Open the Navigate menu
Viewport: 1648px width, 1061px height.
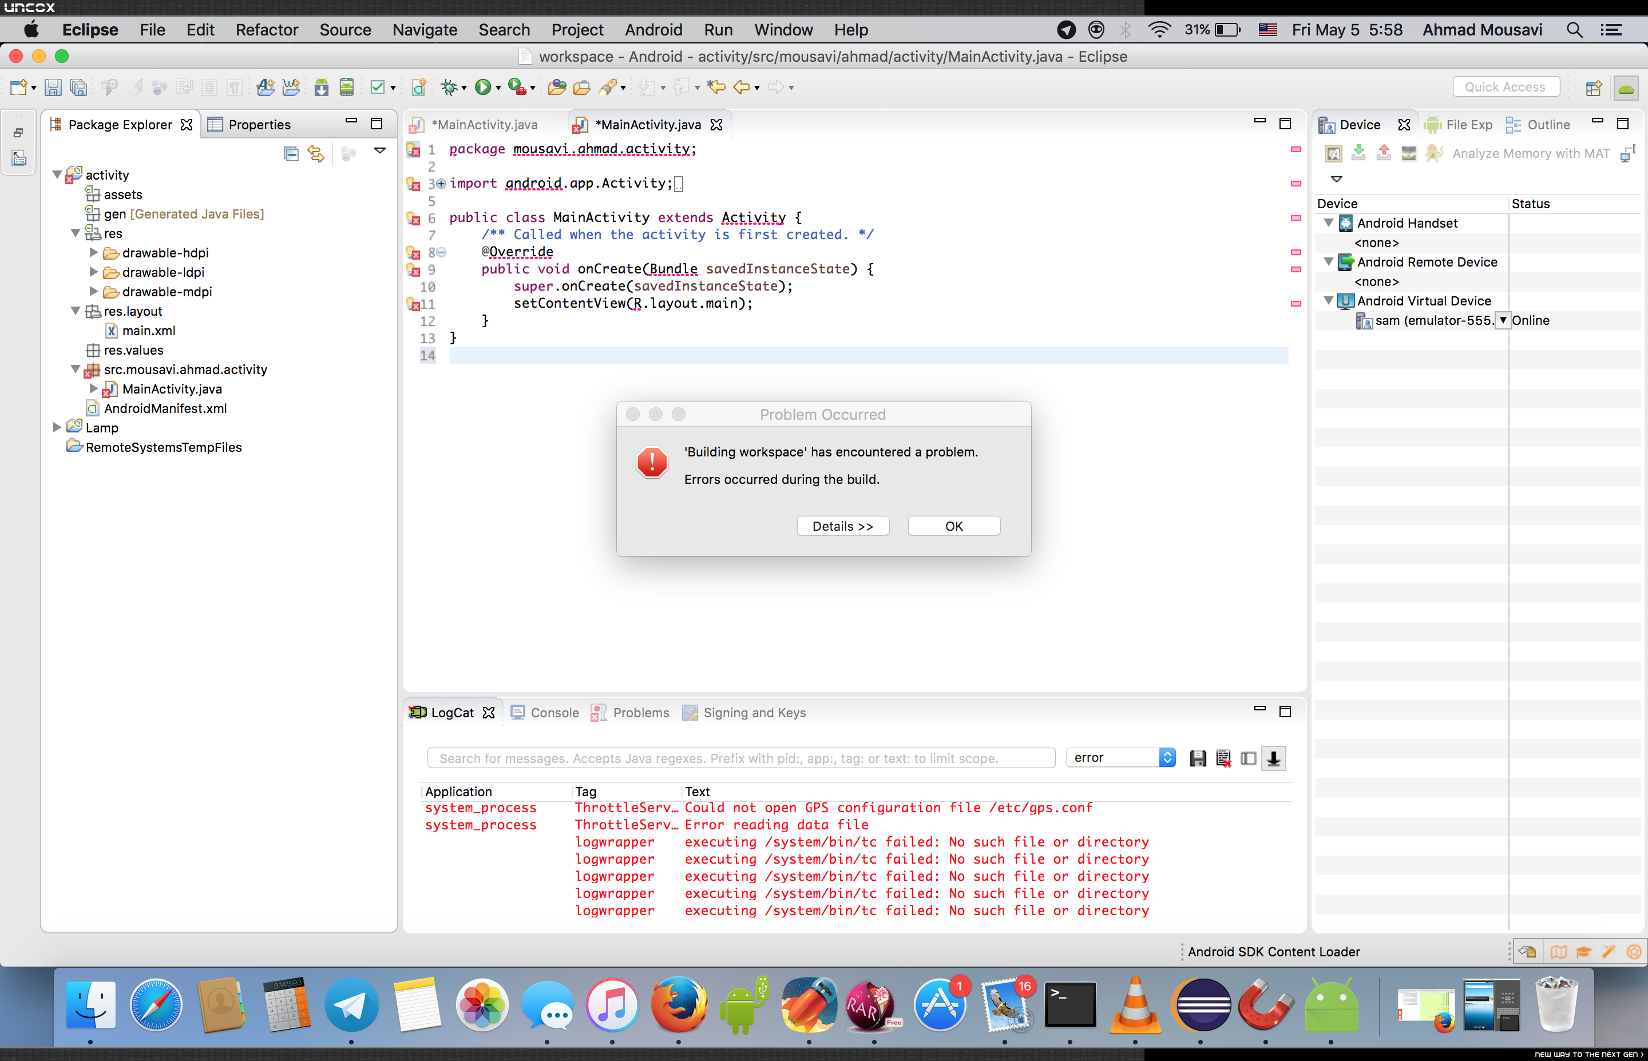425,30
